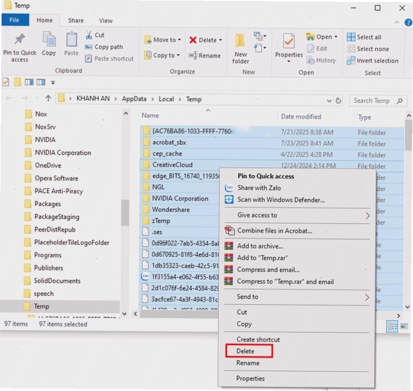
Task: Click the Pin to Quick access ribbon icon
Action: (x=20, y=40)
